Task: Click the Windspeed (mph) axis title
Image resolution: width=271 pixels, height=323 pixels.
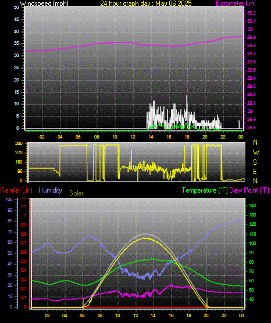Action: (44, 3)
